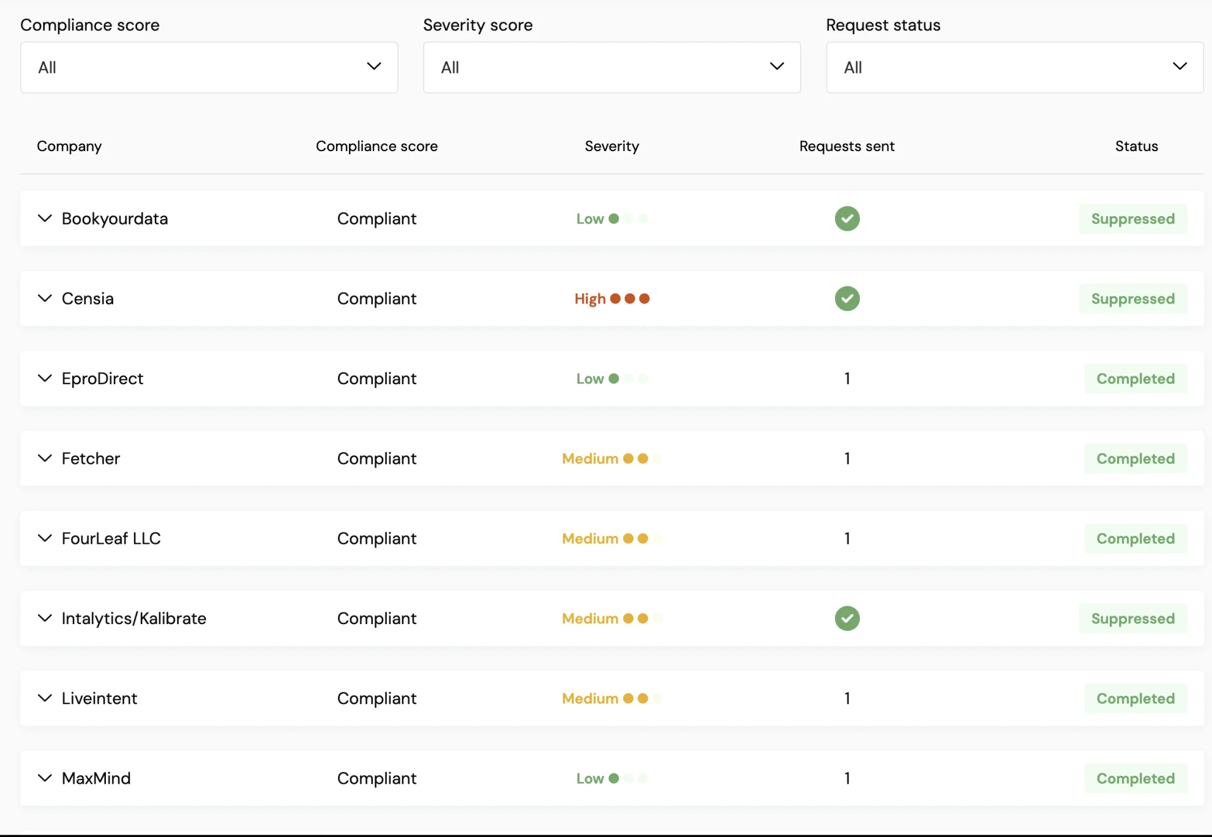
Task: Open the Compliance score filter dropdown
Action: (209, 67)
